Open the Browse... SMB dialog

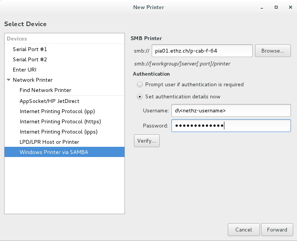point(273,51)
